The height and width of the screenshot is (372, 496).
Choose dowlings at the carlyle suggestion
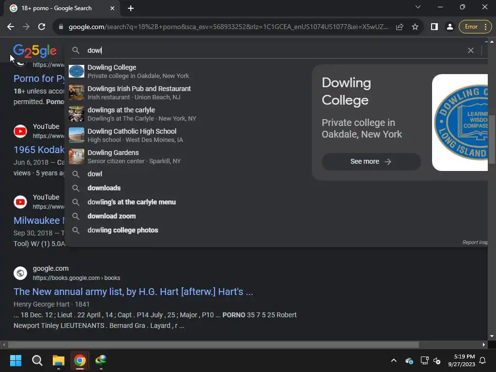(x=188, y=114)
